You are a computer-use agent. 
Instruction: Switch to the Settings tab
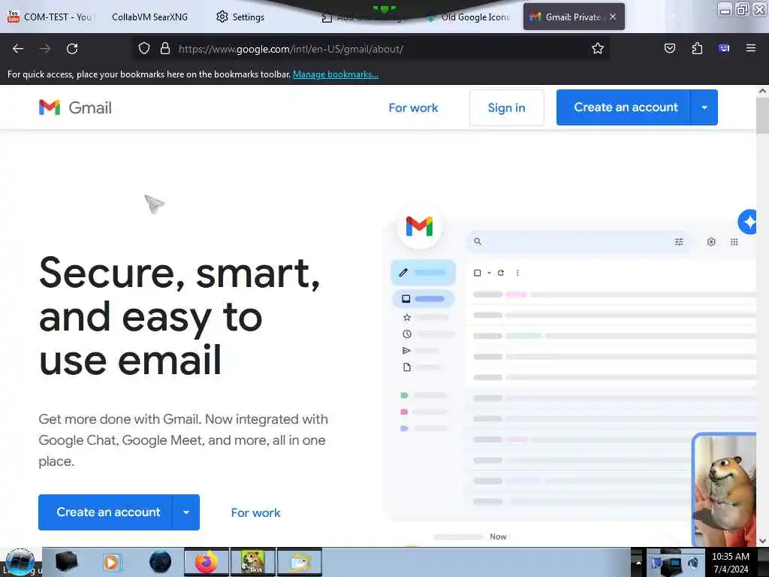tap(240, 17)
